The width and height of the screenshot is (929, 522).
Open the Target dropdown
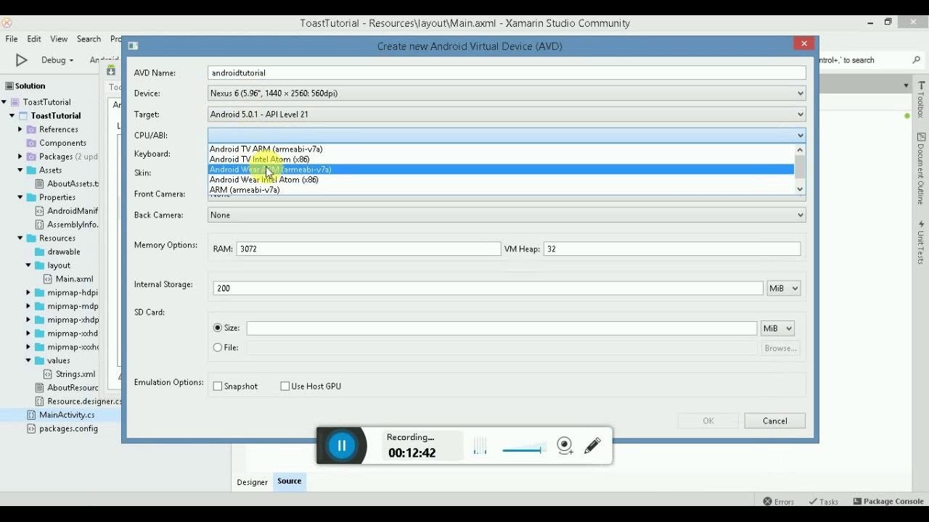click(x=507, y=115)
